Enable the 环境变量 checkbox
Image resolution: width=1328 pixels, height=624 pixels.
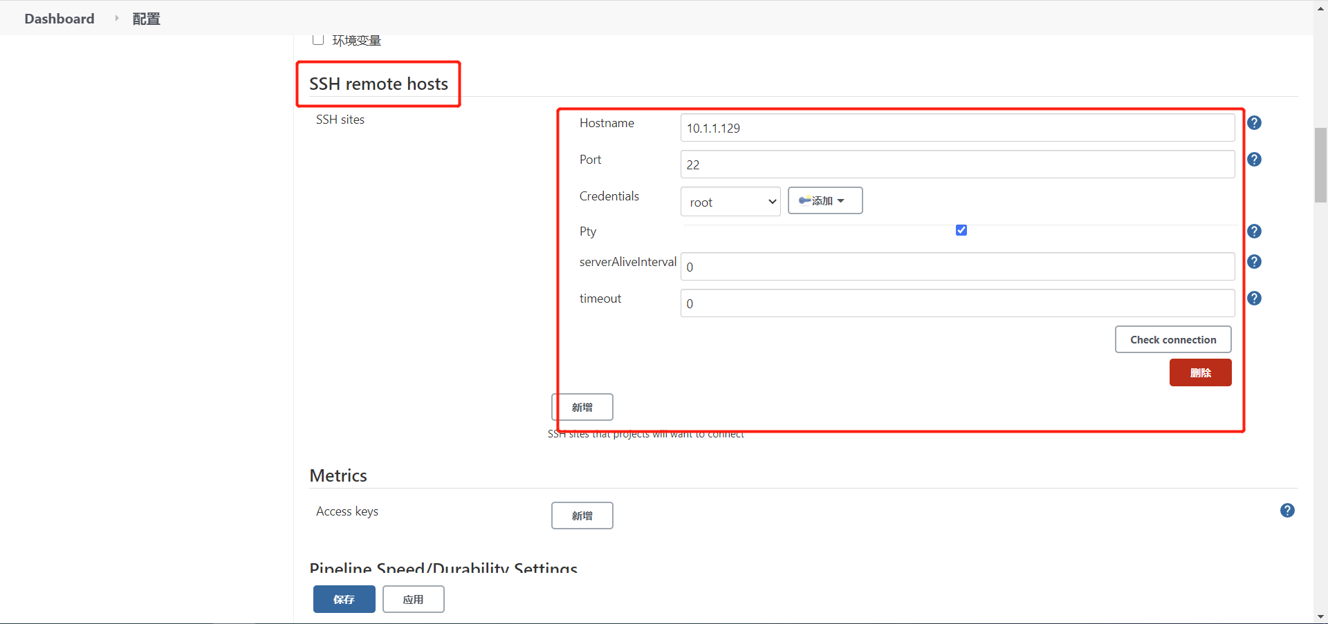pos(318,39)
